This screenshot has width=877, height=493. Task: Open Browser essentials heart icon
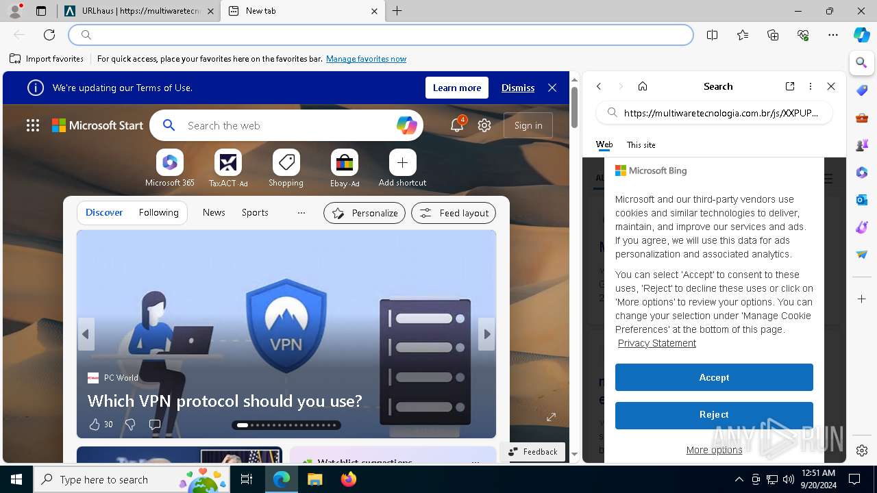(x=803, y=35)
